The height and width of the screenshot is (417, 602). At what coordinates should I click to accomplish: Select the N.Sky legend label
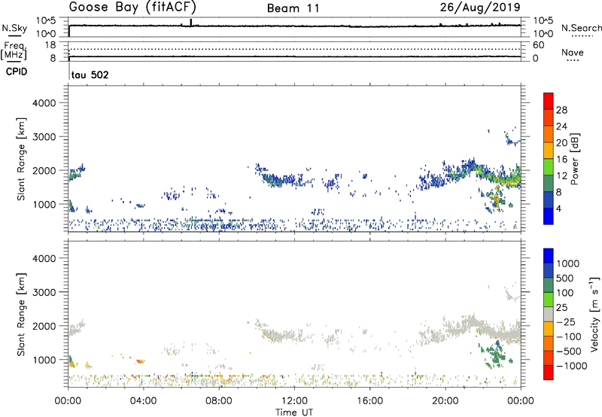pyautogui.click(x=14, y=28)
